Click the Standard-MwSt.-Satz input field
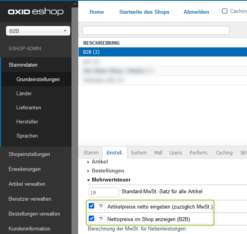Viewport: 247px width, 234px height. 104,192
